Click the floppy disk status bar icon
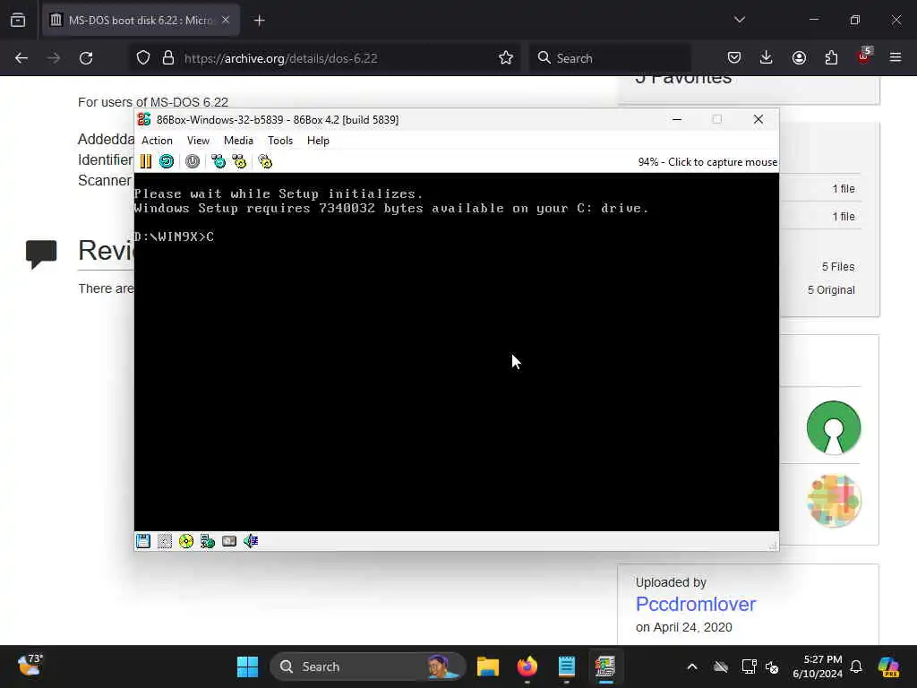 coord(143,541)
